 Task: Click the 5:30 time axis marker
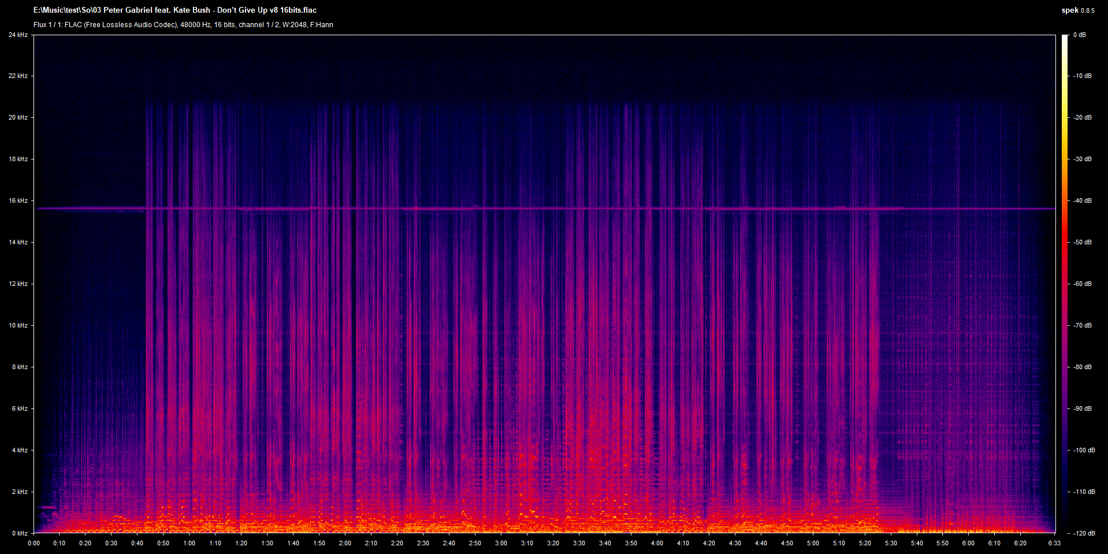pyautogui.click(x=891, y=543)
